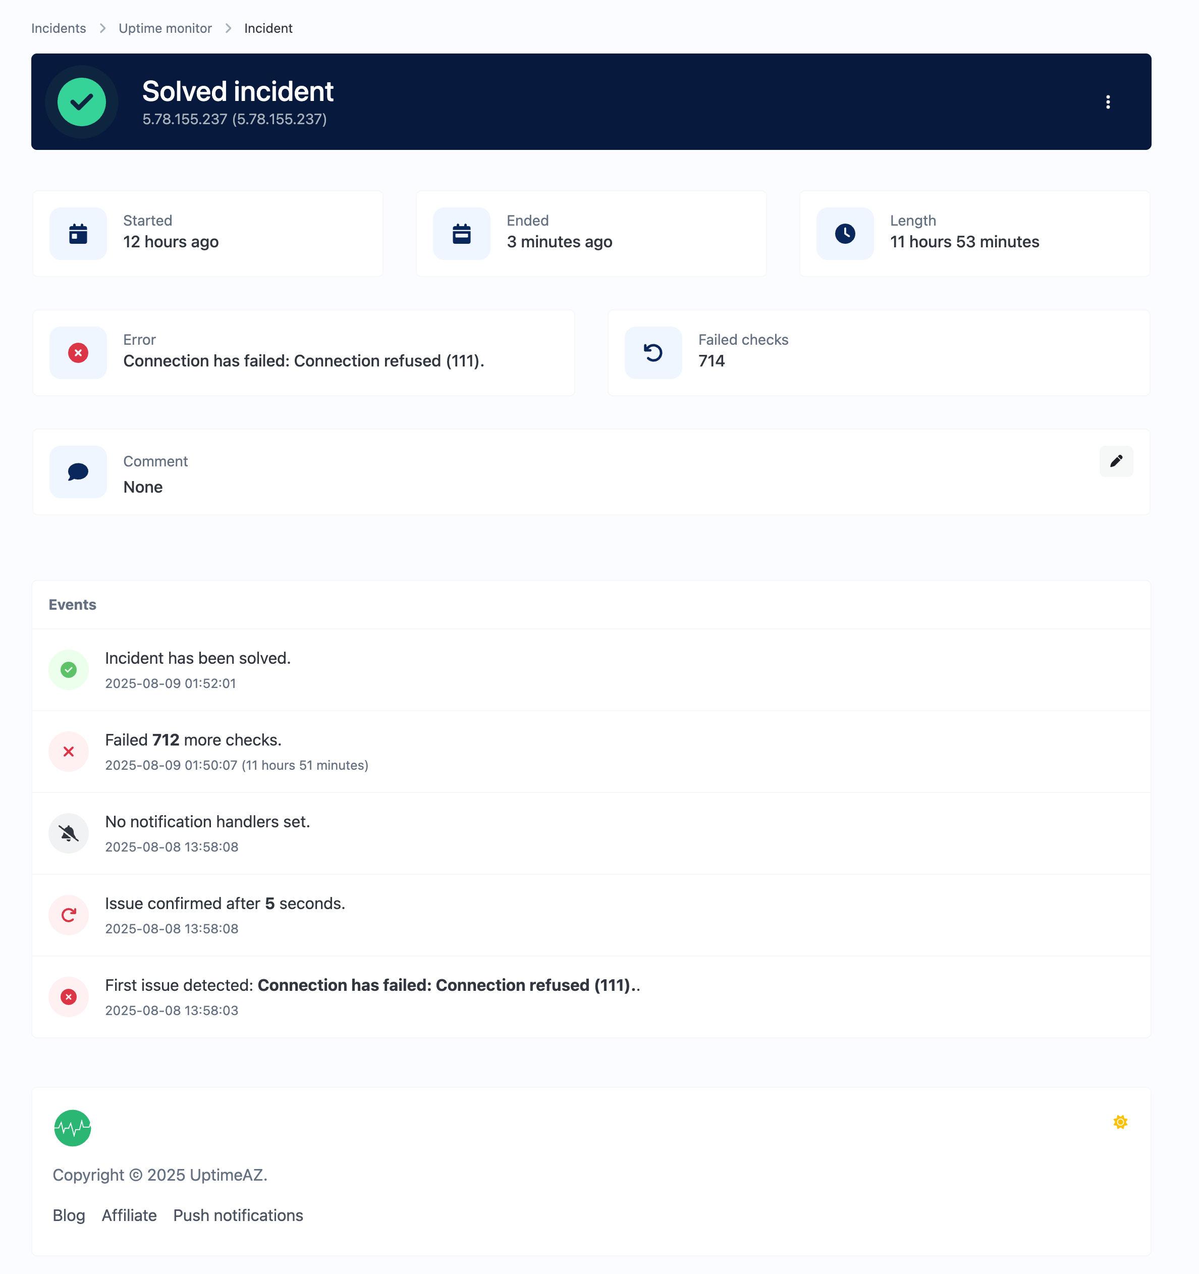Click the Copyright 2025 UptimeAZ text
Image resolution: width=1199 pixels, height=1274 pixels.
159,1175
